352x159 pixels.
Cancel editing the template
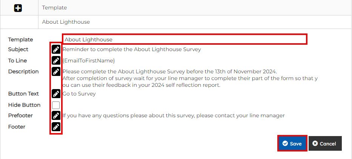coord(325,144)
